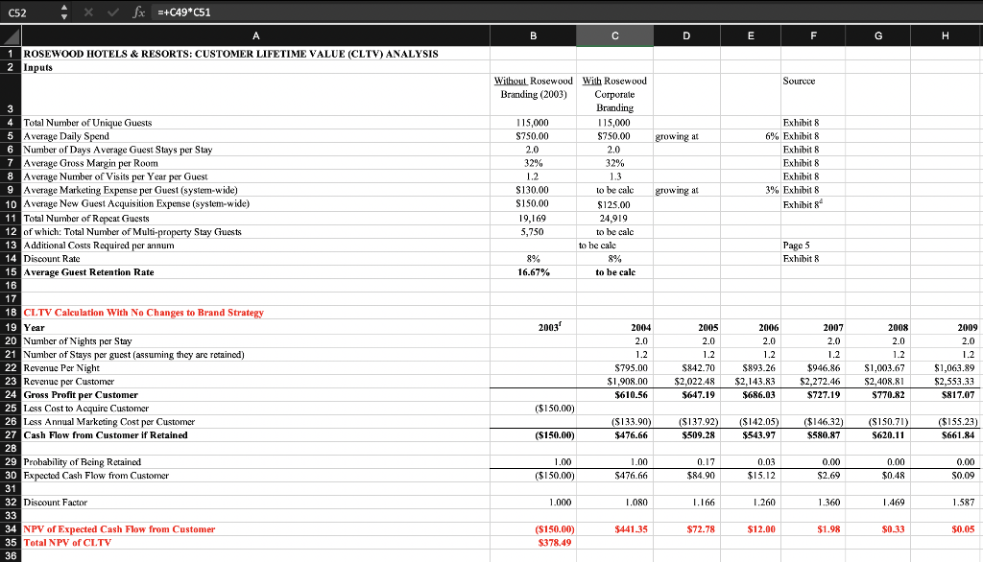
Task: Click the $130.00 marketing expense cell
Action: [x=532, y=190]
